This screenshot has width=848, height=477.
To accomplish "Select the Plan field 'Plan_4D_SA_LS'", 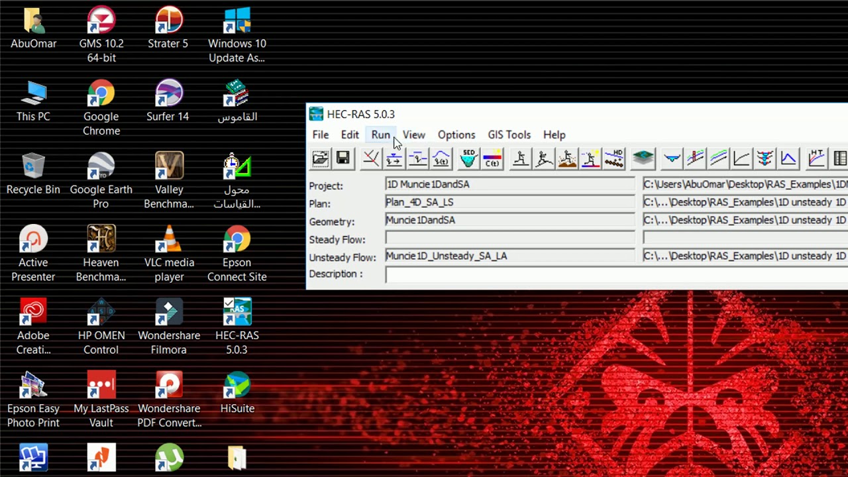I will 510,202.
